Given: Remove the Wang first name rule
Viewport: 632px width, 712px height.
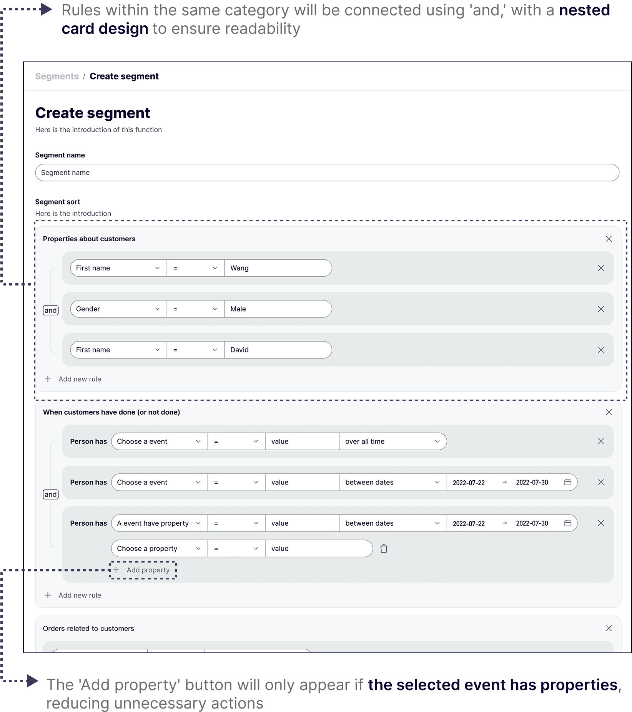Looking at the screenshot, I should coord(601,268).
